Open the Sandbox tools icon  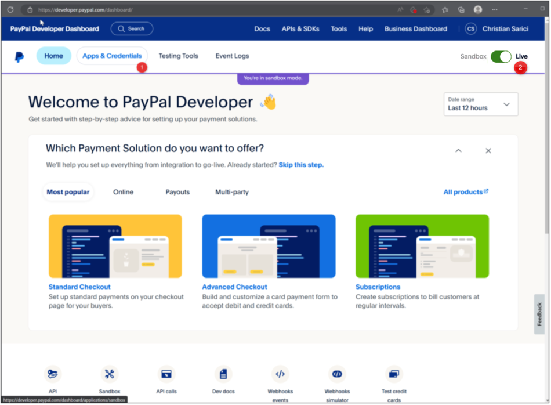[110, 374]
